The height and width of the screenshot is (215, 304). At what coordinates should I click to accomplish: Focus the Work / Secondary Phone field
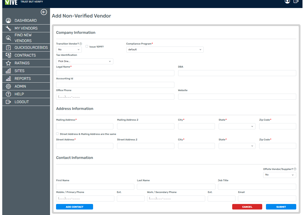[176, 198]
